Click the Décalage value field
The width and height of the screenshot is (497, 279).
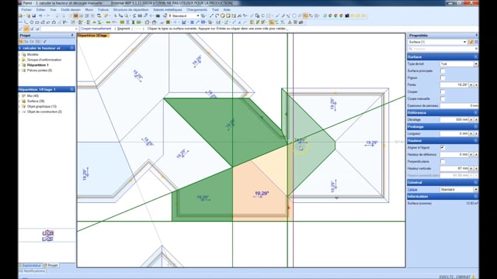click(x=454, y=119)
